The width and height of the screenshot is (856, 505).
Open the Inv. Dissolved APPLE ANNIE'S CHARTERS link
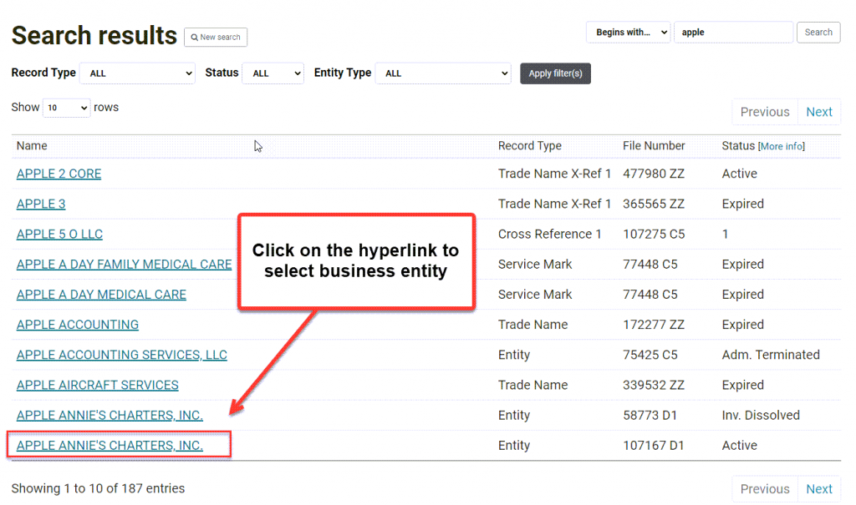click(x=110, y=416)
